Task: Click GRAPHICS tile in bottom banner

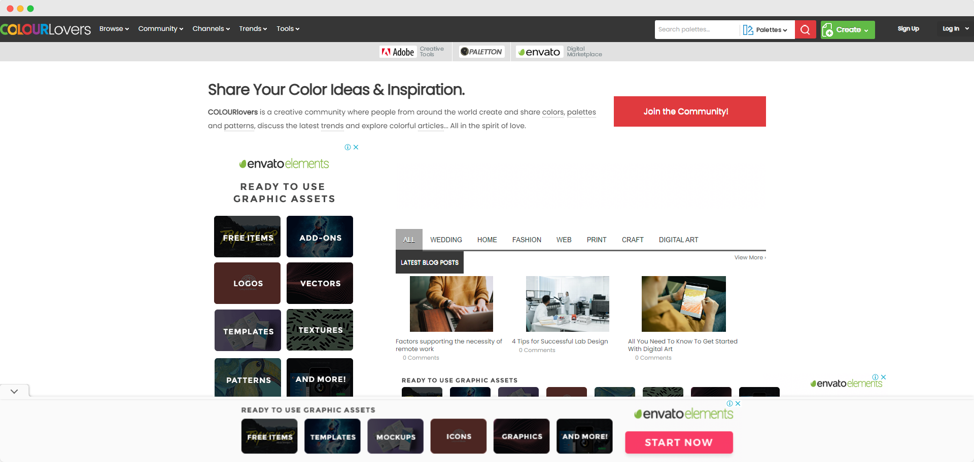Action: point(521,436)
